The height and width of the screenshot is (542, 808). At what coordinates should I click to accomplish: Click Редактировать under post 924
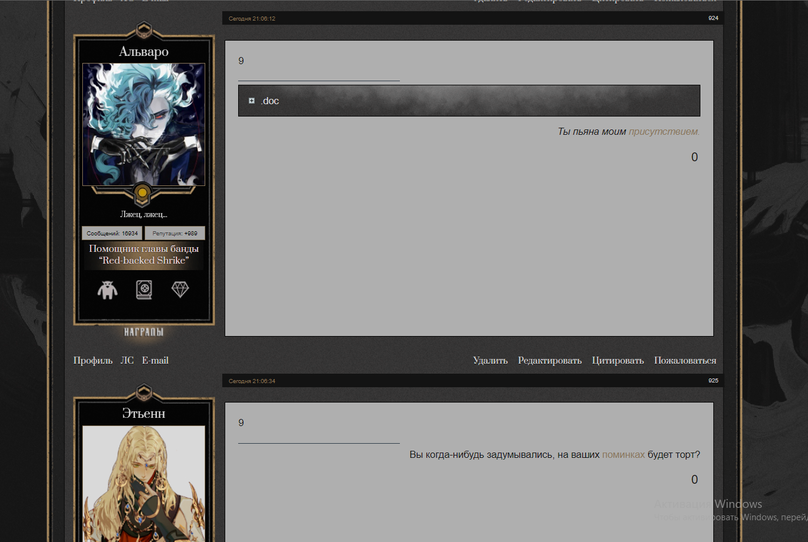coord(550,360)
